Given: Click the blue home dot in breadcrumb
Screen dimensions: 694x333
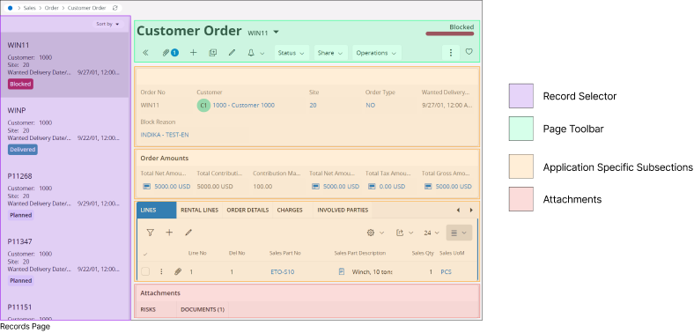Looking at the screenshot, I should tap(11, 8).
